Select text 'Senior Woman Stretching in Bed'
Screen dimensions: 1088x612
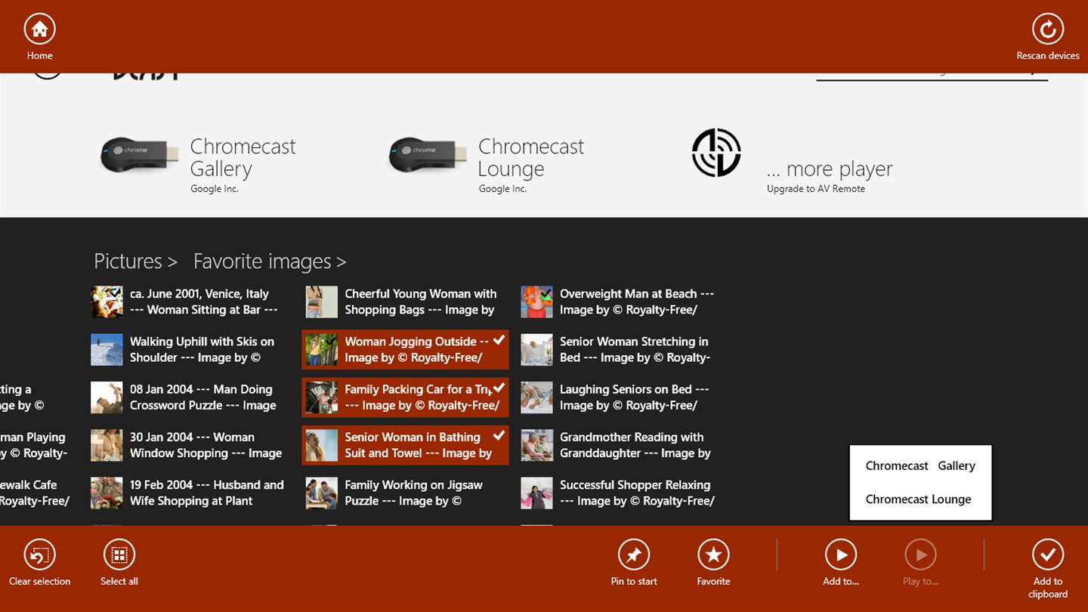(634, 350)
